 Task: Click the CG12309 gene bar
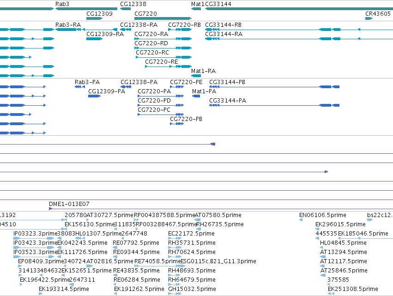(94, 18)
